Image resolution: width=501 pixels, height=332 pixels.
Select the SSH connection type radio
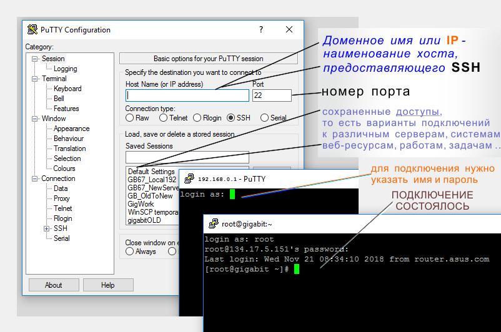click(x=231, y=118)
